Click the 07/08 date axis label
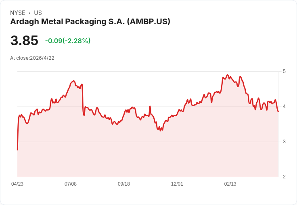 (71, 184)
